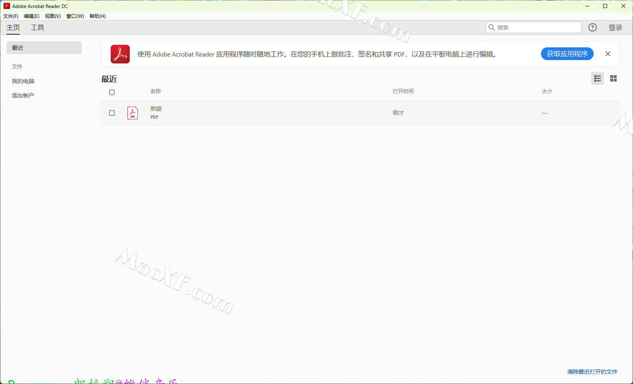The height and width of the screenshot is (384, 633).
Task: Select 我的电脑 in the sidebar
Action: click(23, 81)
